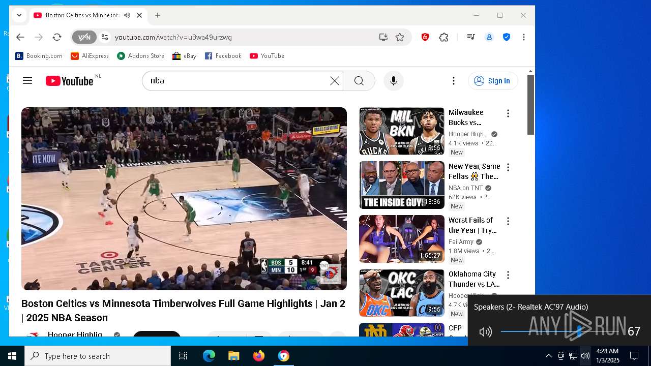Mute the Boston Celtics tab audio icon

click(x=127, y=15)
